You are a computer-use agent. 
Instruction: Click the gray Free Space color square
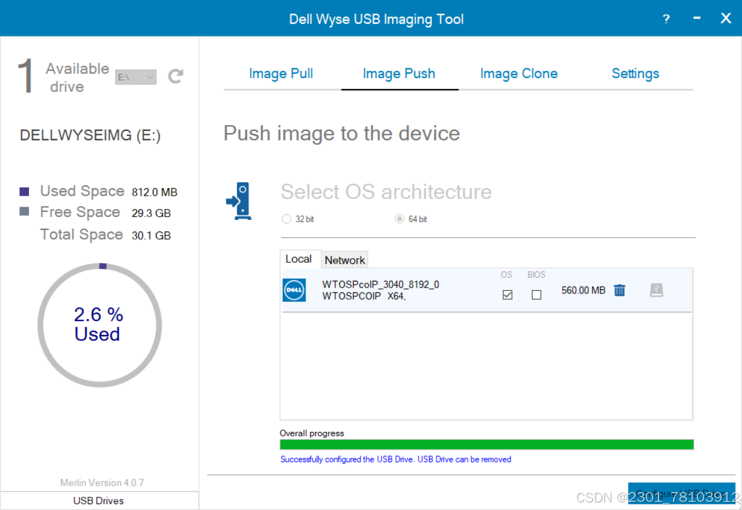pyautogui.click(x=24, y=212)
